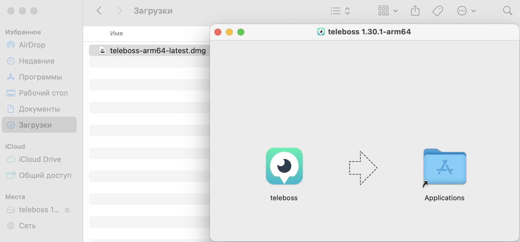Zoom the teleboss installer window
The height and width of the screenshot is (242, 520).
pyautogui.click(x=241, y=32)
